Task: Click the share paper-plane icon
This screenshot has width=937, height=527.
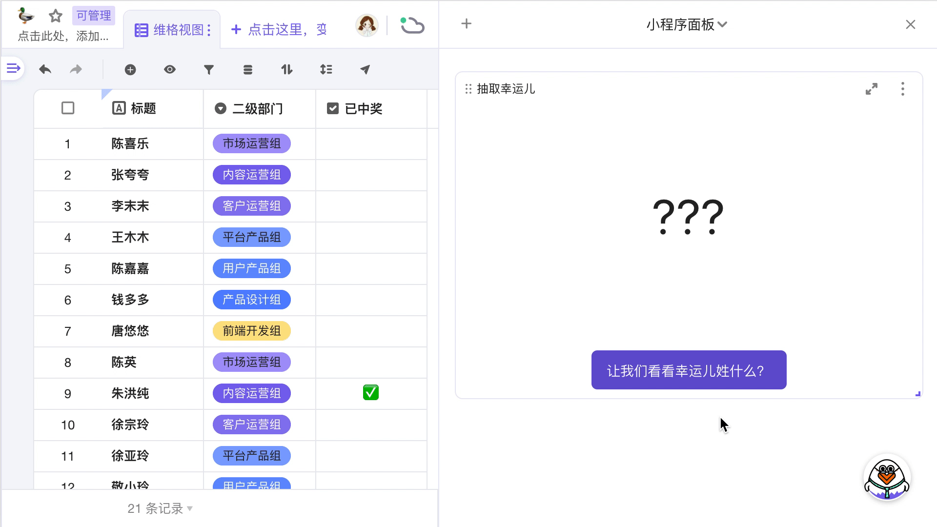Action: (x=365, y=70)
